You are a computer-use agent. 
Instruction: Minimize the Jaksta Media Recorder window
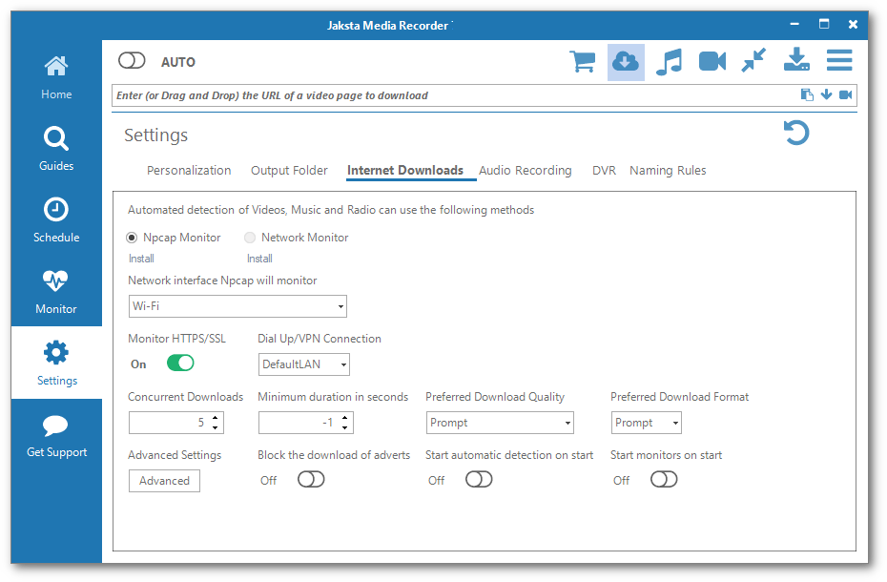pyautogui.click(x=794, y=25)
